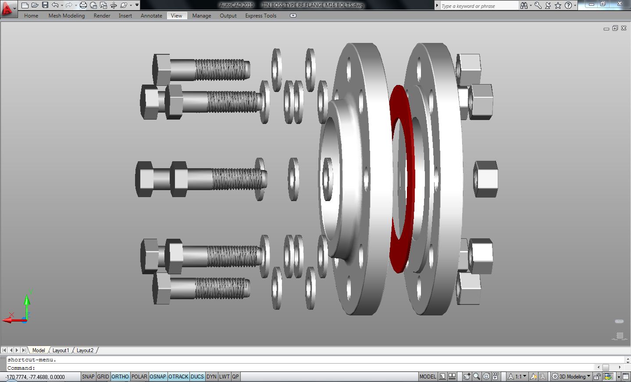Click the Command: prompt input line
This screenshot has width=631, height=382.
coord(300,368)
